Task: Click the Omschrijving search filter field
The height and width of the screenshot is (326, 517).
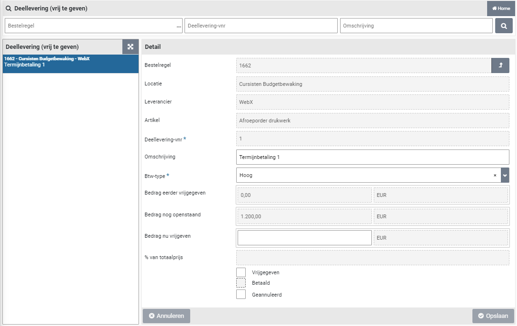Action: pyautogui.click(x=415, y=26)
